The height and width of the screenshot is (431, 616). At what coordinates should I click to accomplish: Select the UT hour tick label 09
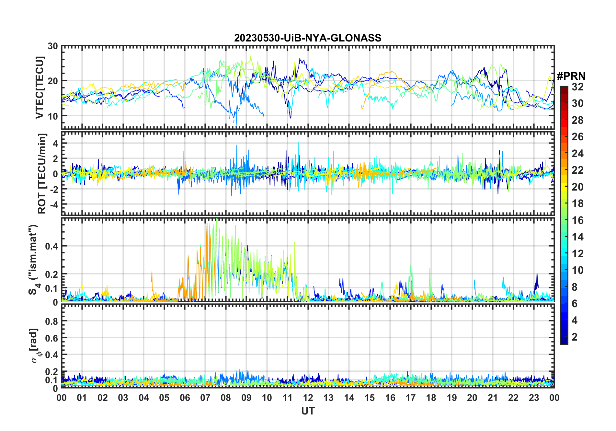click(246, 398)
